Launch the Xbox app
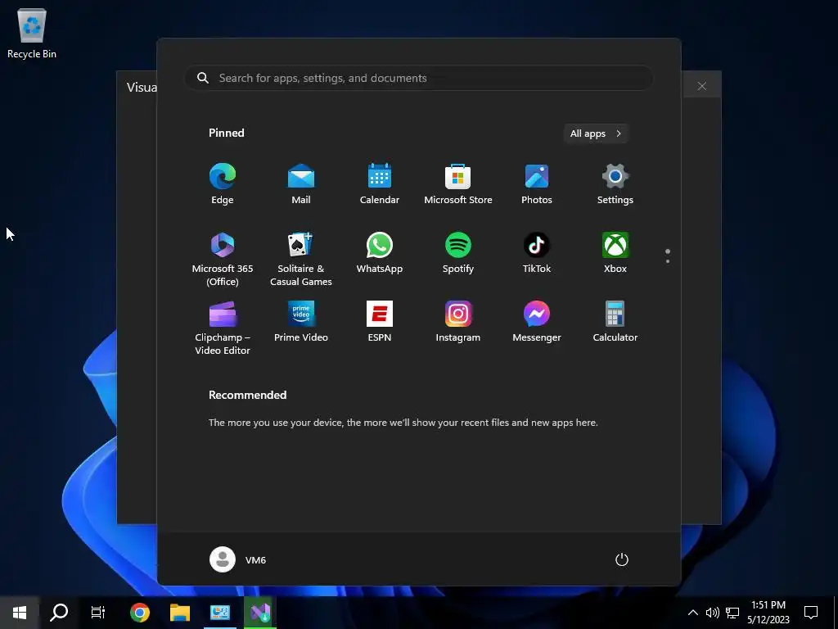This screenshot has height=629, width=838. click(615, 252)
